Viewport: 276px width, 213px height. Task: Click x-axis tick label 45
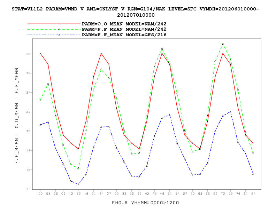154,194
